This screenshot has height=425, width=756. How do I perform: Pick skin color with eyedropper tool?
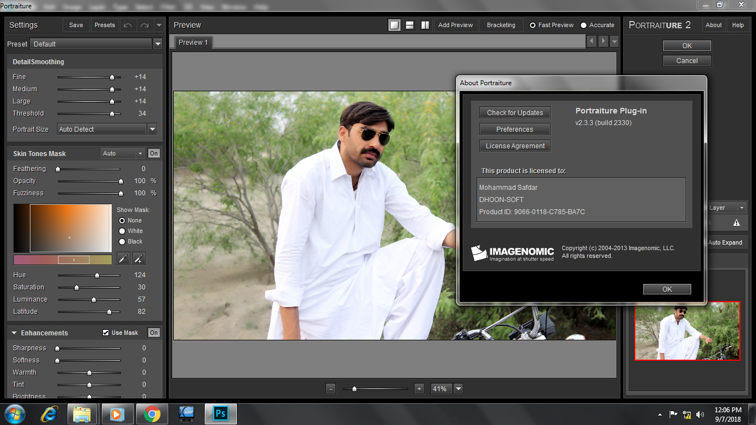pos(124,258)
